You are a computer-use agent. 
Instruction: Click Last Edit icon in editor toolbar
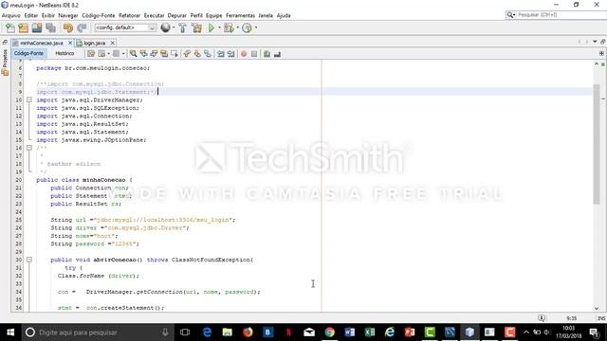point(91,54)
